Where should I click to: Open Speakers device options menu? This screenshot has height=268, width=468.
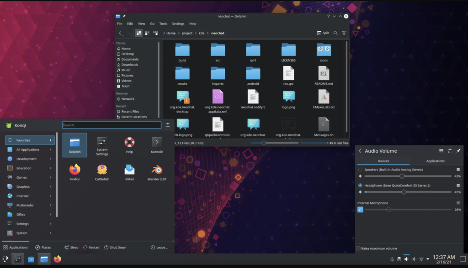coord(458,170)
